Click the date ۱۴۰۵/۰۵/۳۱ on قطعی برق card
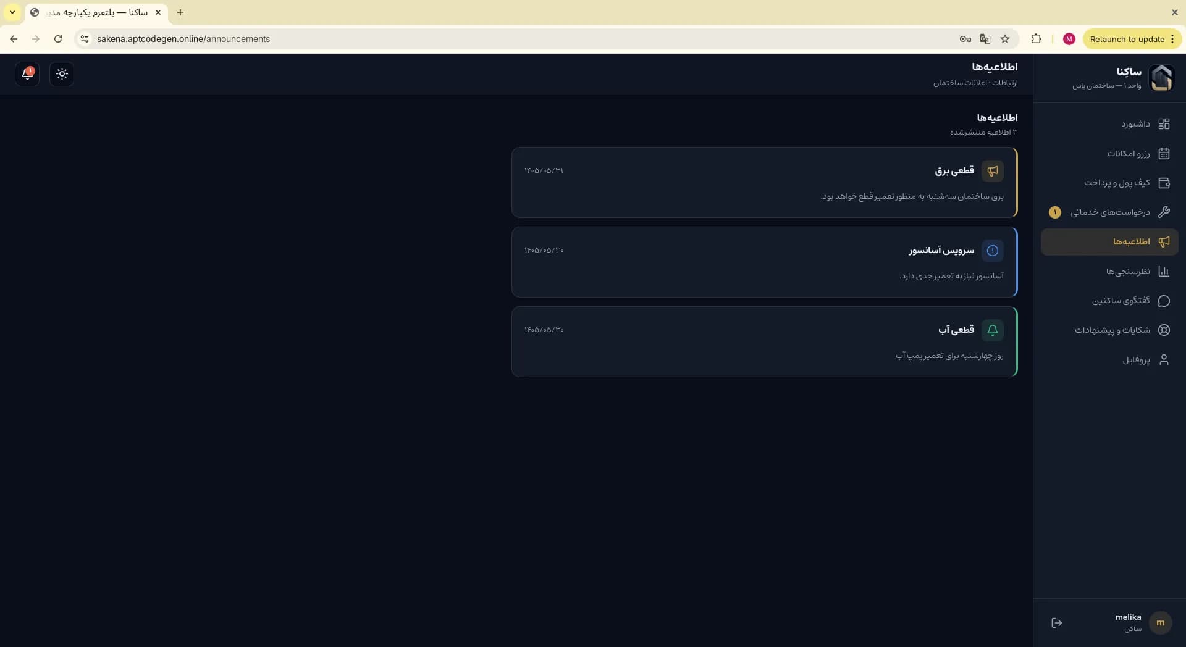1186x647 pixels. 544,170
